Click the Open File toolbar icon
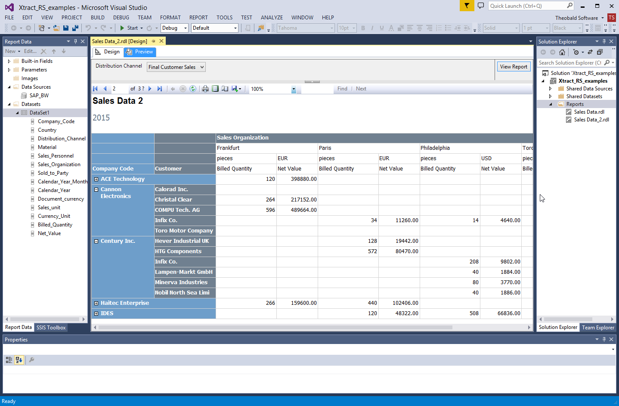Image resolution: width=619 pixels, height=406 pixels. 56,28
